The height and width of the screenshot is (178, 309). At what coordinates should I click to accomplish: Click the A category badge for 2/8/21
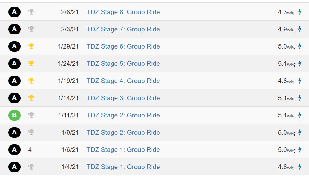click(14, 12)
